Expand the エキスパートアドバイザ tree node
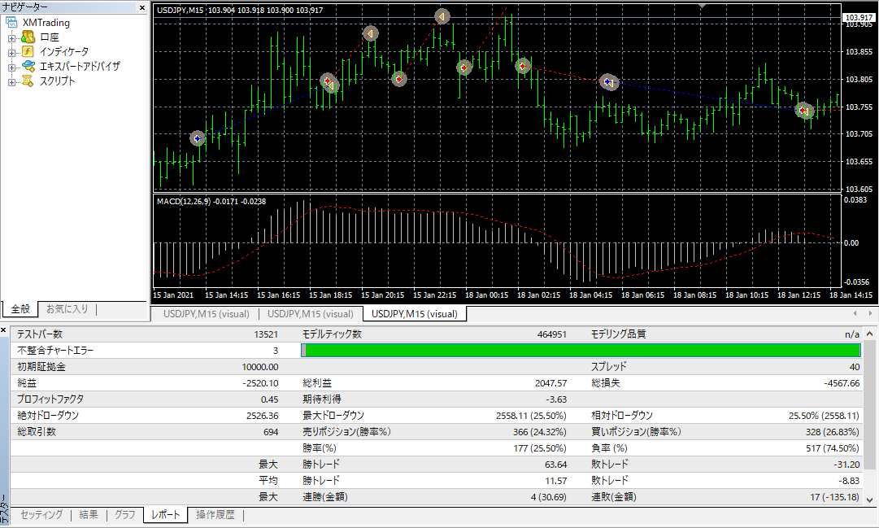Screen dimensions: 879x528 (x=11, y=68)
